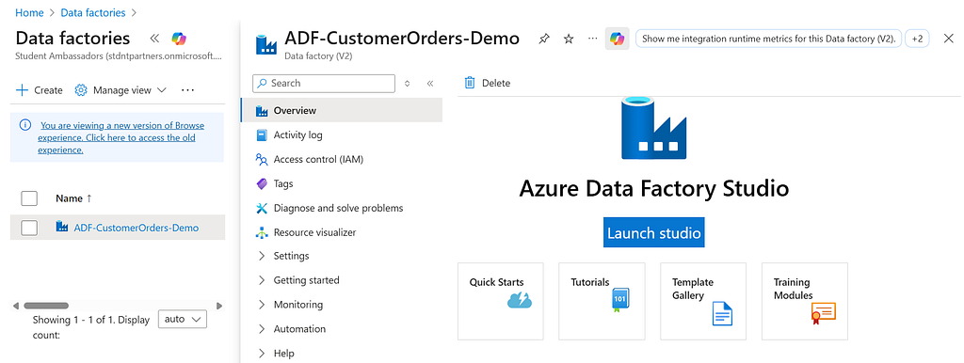Click the Manage view gear icon
The width and height of the screenshot is (964, 363).
(x=81, y=90)
